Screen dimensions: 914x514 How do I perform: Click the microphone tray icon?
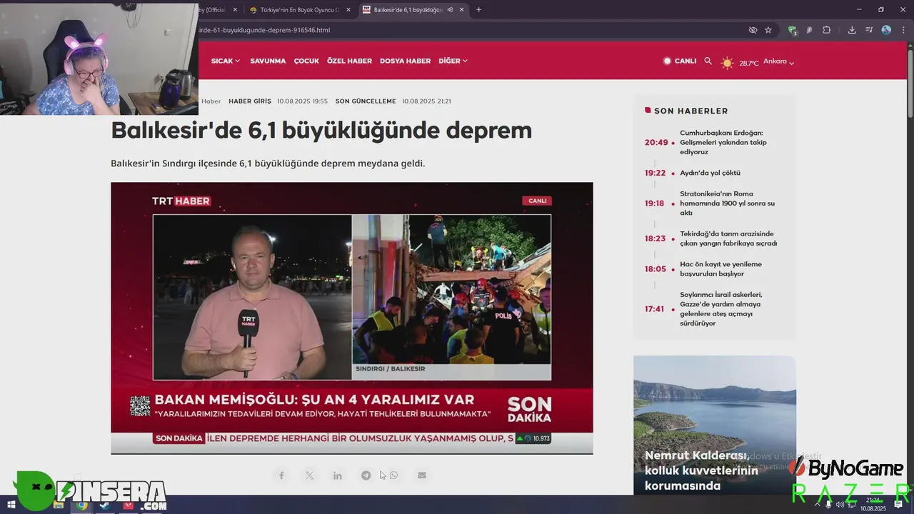828,505
